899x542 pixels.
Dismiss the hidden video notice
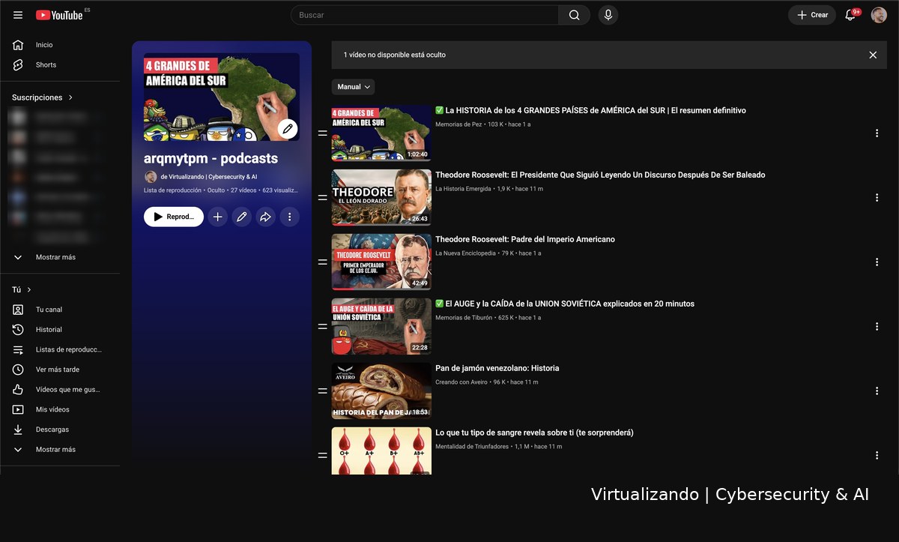(x=873, y=55)
